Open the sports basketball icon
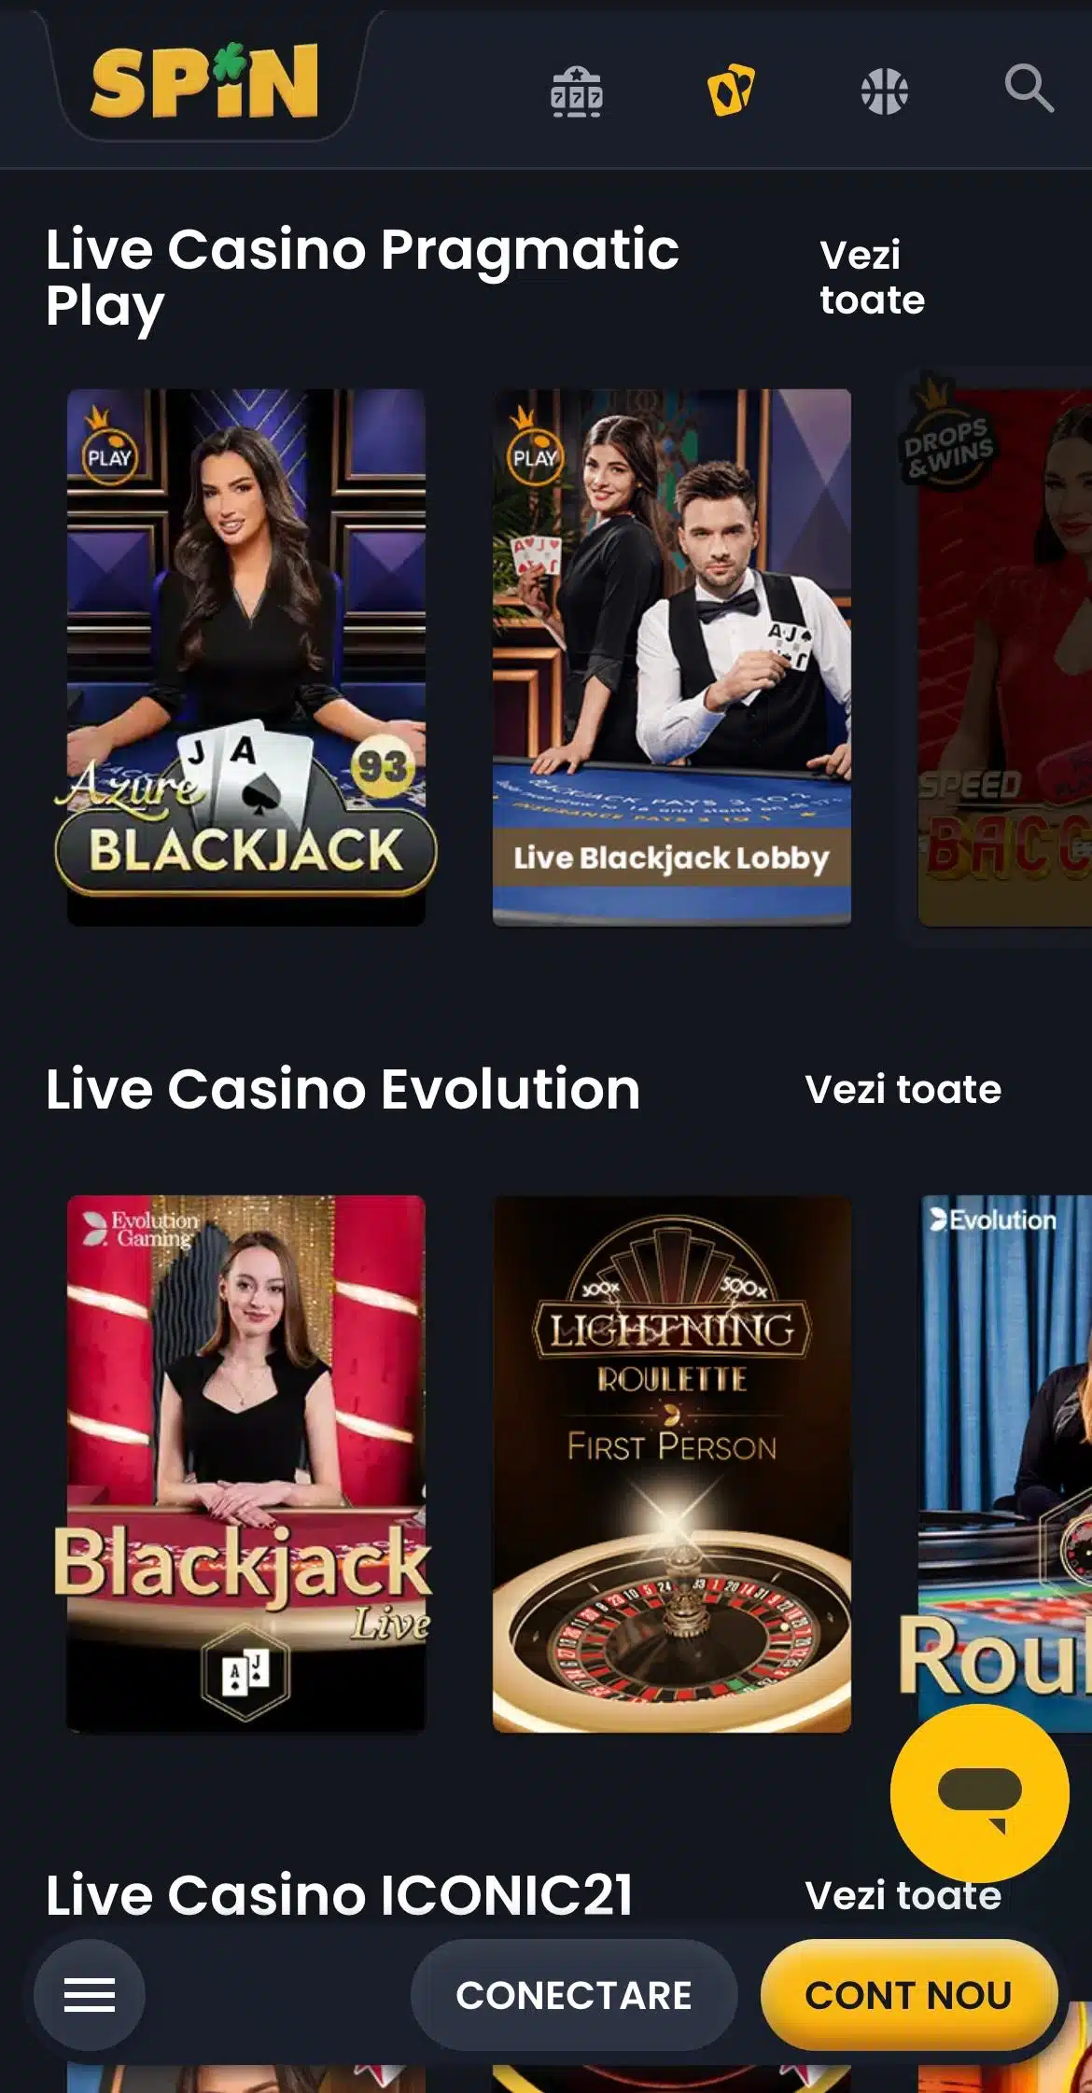Viewport: 1092px width, 2093px height. 884,91
